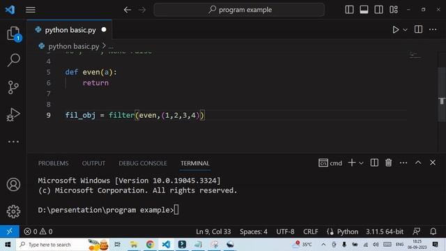This screenshot has width=446, height=251.
Task: Open Run button dropdown arrow
Action: 405,29
